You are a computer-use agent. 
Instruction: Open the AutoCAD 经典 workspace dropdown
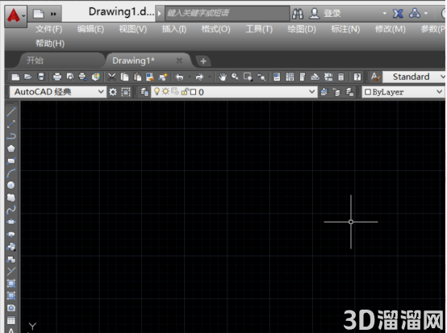58,92
